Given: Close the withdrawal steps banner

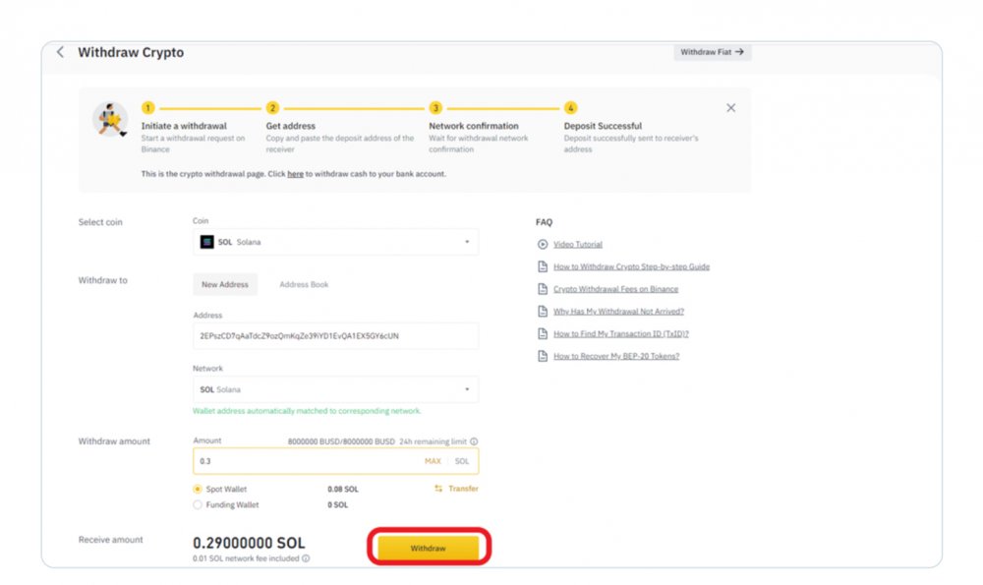Looking at the screenshot, I should 731,108.
